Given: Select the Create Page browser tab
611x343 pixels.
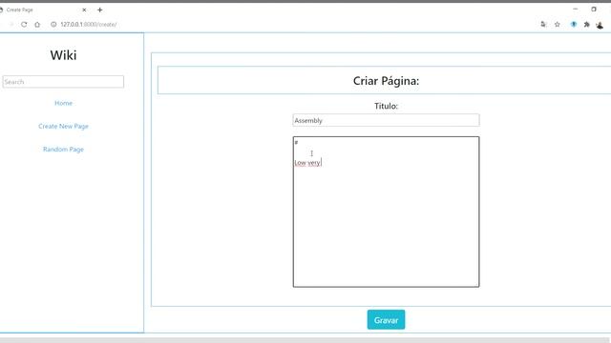Looking at the screenshot, I should pyautogui.click(x=43, y=10).
